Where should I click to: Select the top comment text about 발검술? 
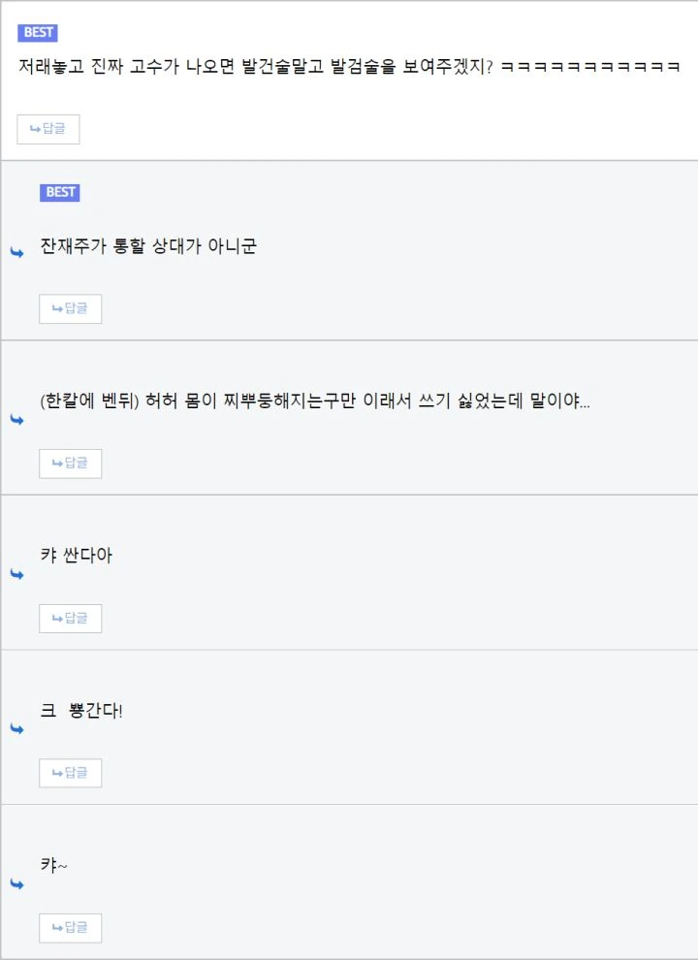pos(350,66)
